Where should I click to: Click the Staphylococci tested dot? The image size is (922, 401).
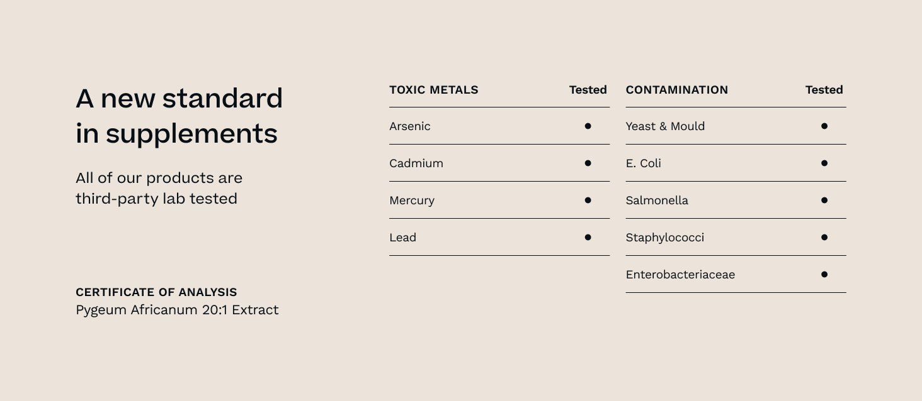click(824, 238)
